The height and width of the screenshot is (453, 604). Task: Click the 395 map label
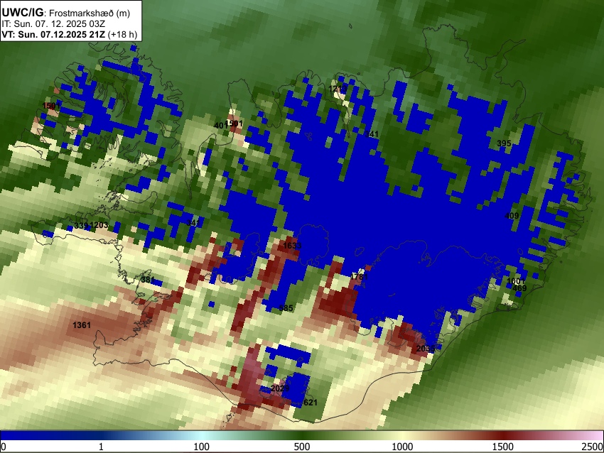pos(504,143)
